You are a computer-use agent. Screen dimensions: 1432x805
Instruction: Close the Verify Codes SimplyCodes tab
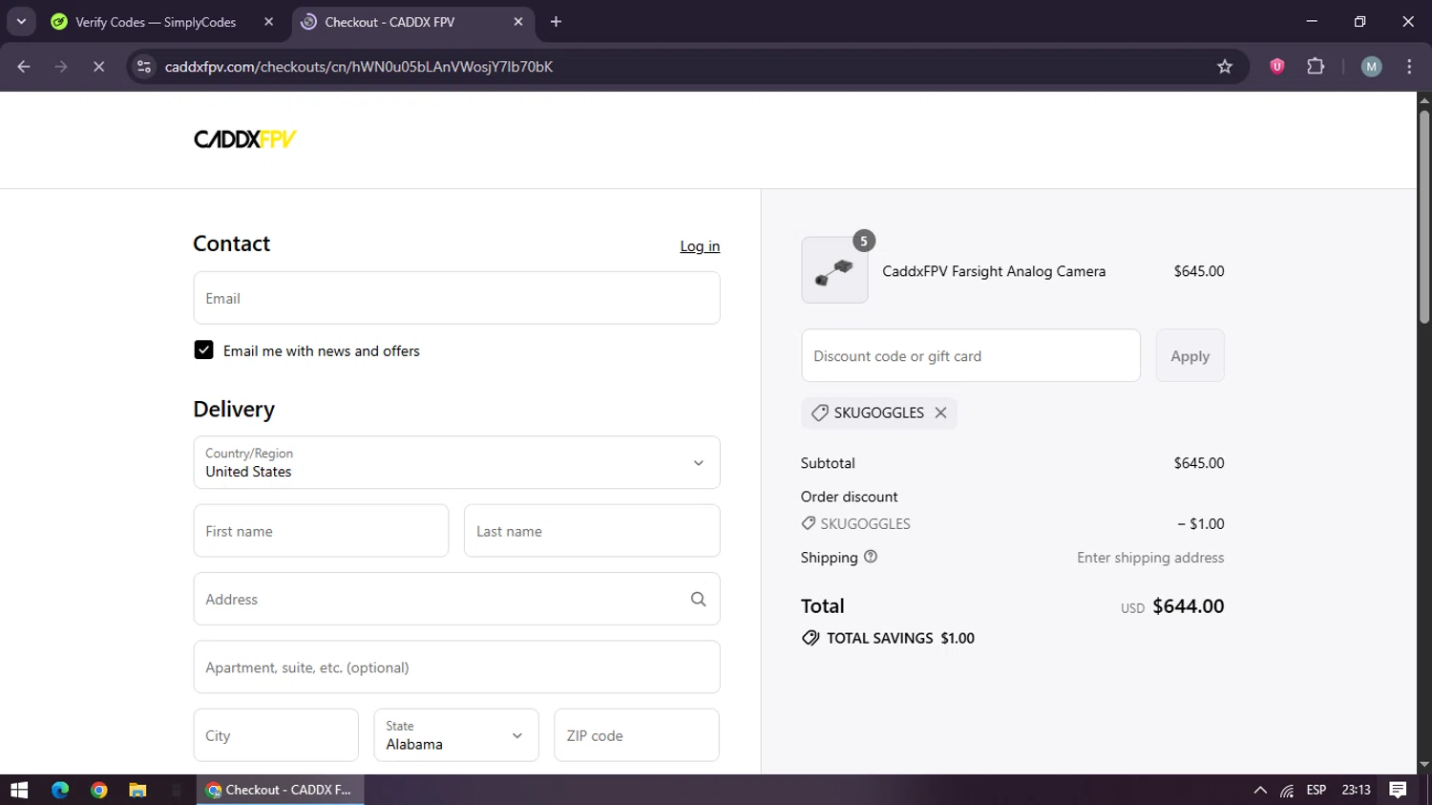tap(269, 21)
